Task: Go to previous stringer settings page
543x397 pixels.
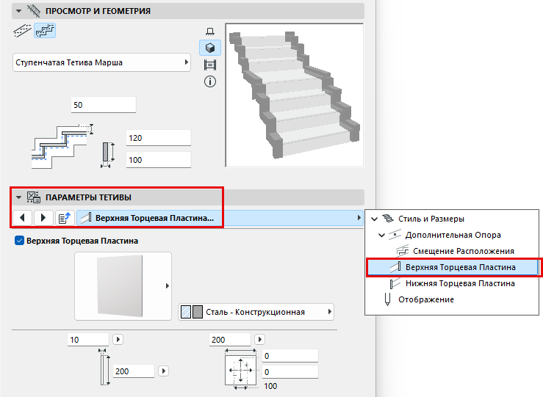Action: (x=23, y=218)
